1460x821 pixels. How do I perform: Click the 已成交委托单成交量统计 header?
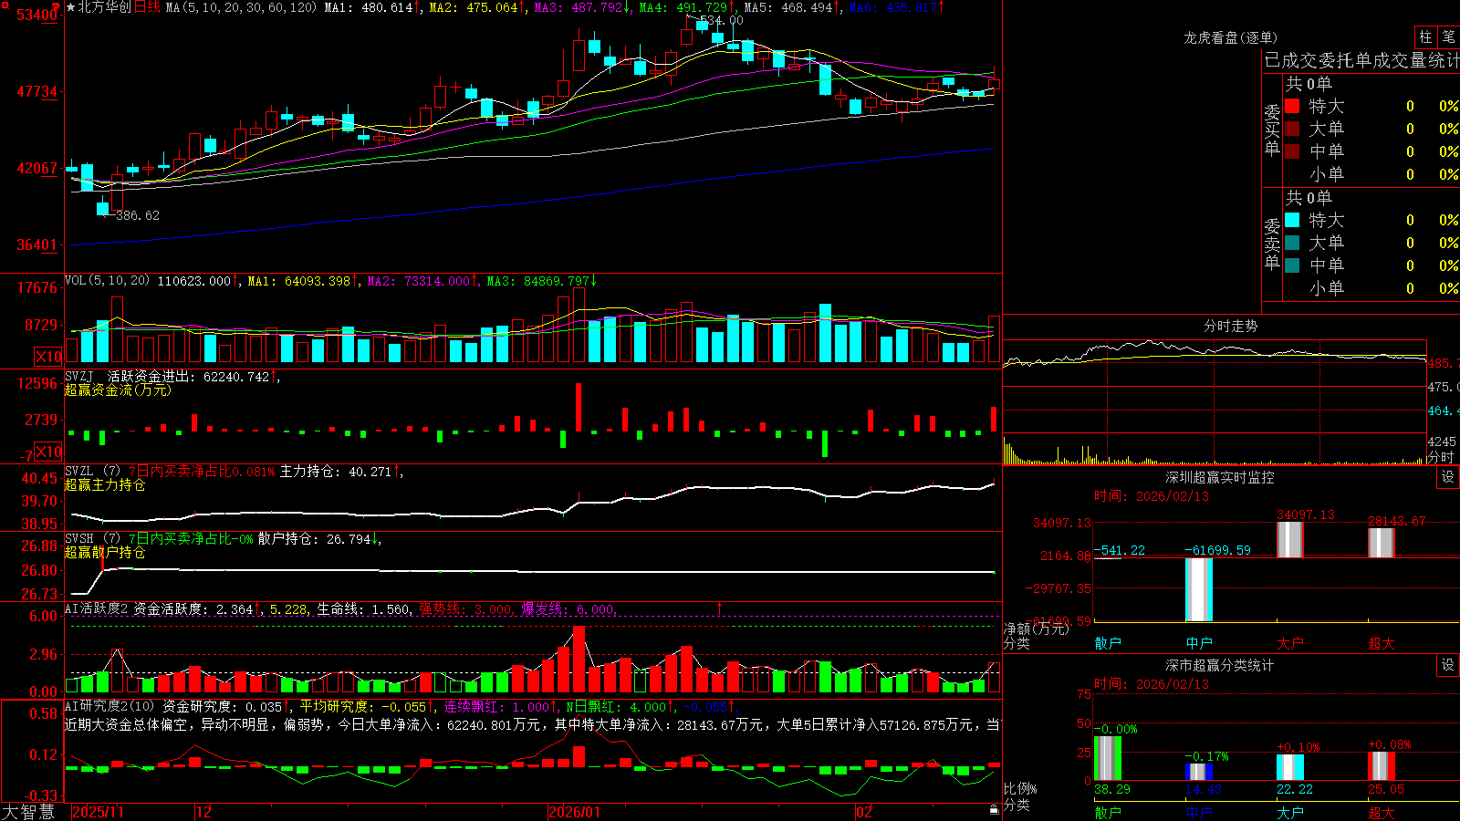tap(1361, 60)
